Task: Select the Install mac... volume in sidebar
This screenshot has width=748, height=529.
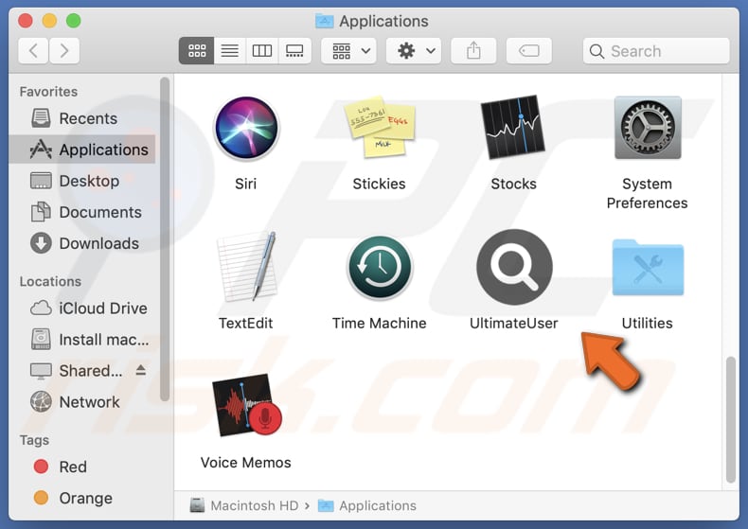Action: click(x=83, y=340)
